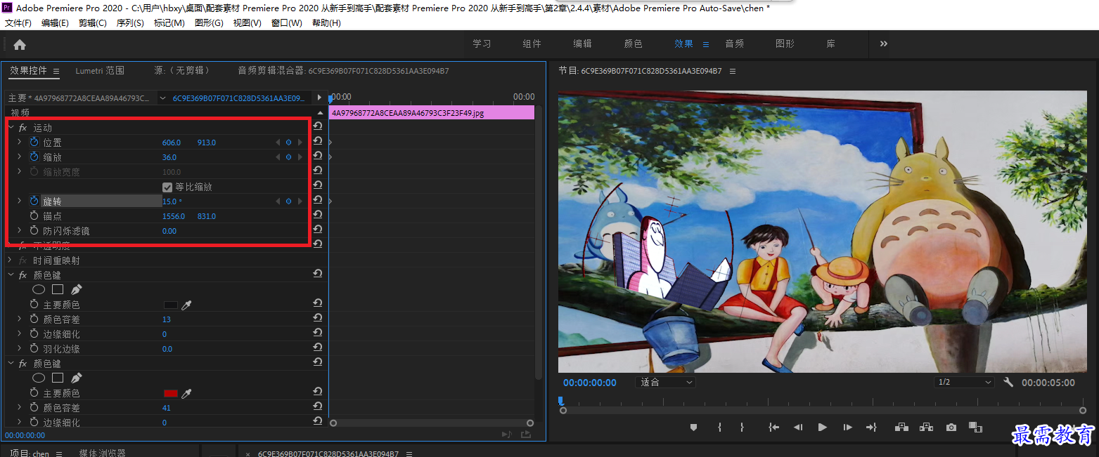
Task: Mark Out point in the program monitor
Action: [742, 427]
